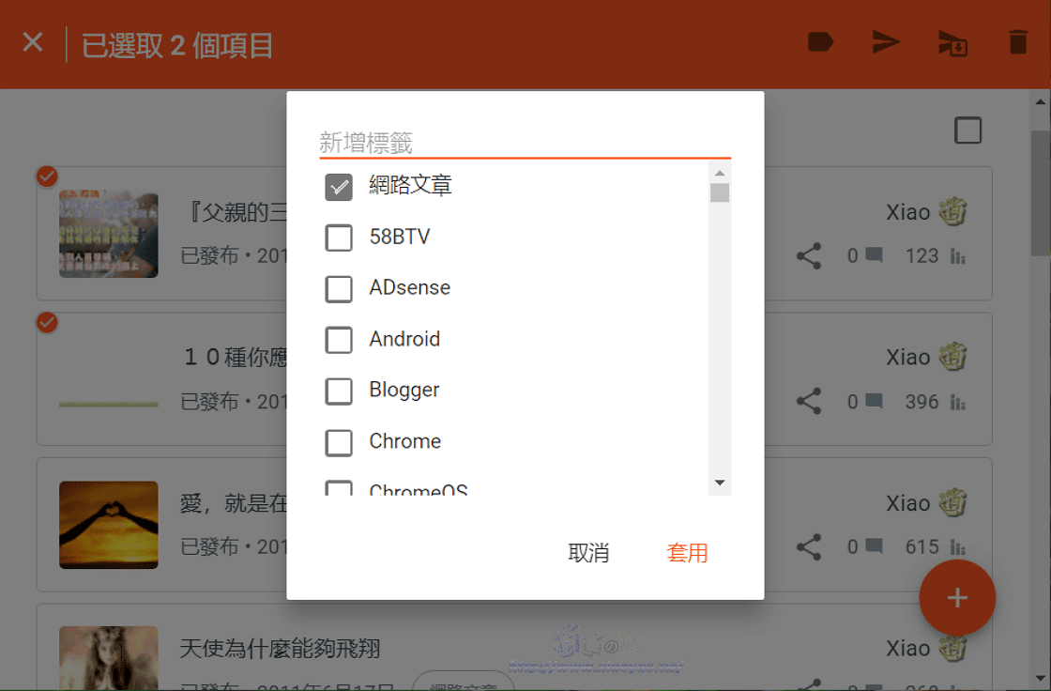Click the comment icon on the 396-views post
The width and height of the screenshot is (1051, 691).
click(x=874, y=401)
